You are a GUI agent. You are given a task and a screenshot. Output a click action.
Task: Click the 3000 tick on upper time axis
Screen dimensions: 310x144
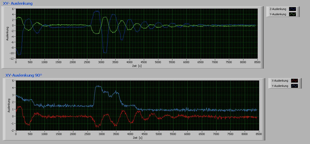101,63
